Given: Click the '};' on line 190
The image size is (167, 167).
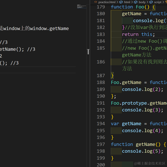Looking at the screenshot, I should (x=113, y=96).
